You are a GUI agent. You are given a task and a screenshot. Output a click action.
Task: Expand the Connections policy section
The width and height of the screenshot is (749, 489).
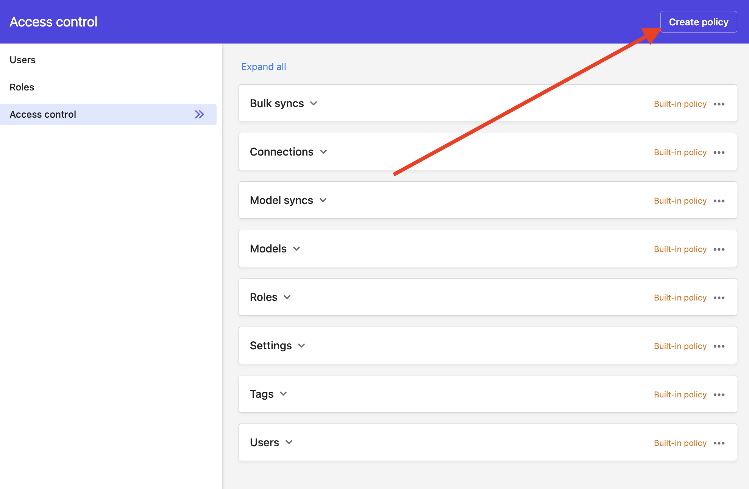pos(323,152)
